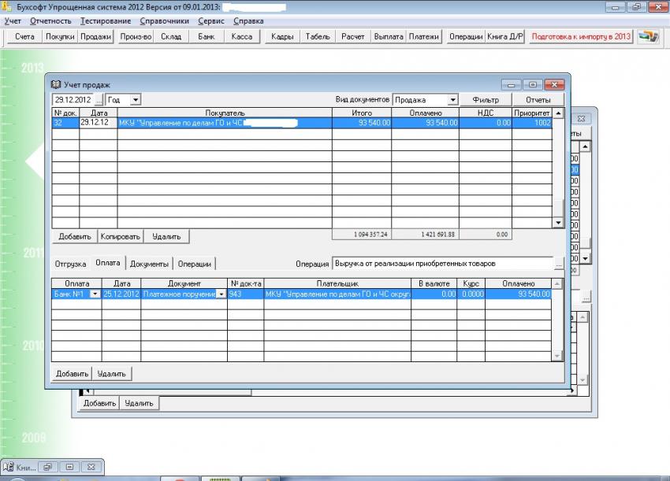Open the Вид документов Продажа dropdown
The image size is (670, 481).
click(452, 100)
